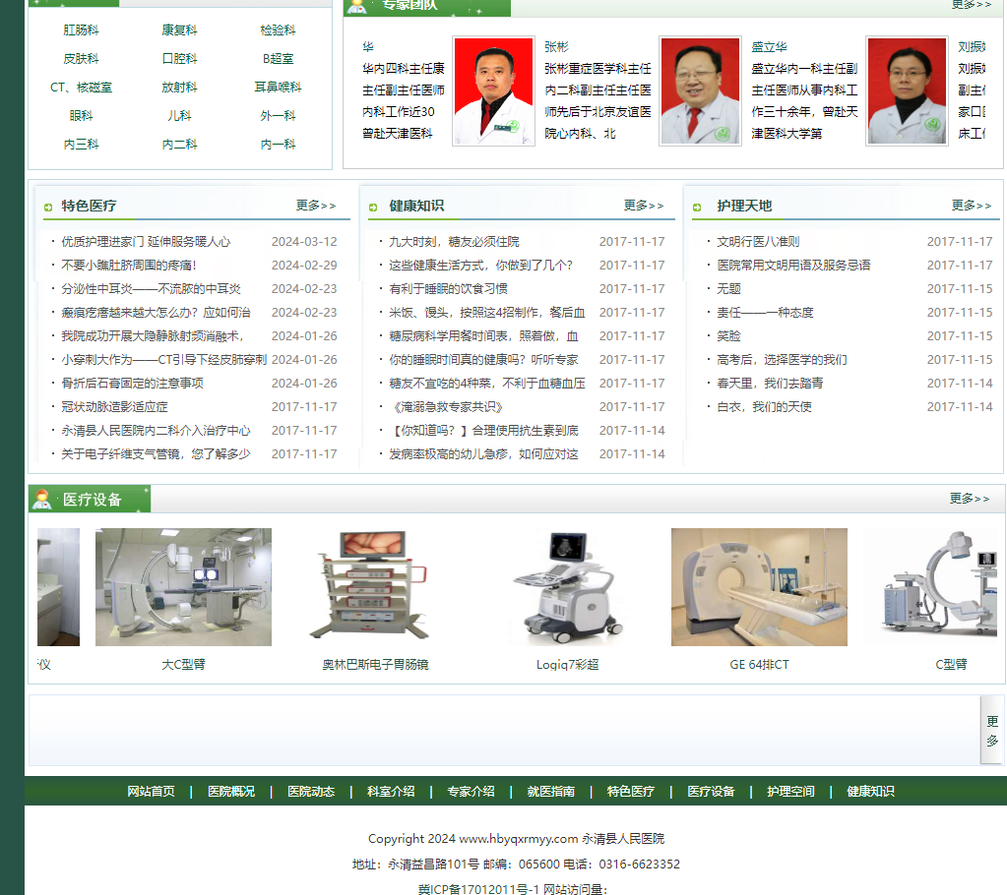The height and width of the screenshot is (895, 1007).
Task: Open the 盛立华 expert name link
Action: 769,47
